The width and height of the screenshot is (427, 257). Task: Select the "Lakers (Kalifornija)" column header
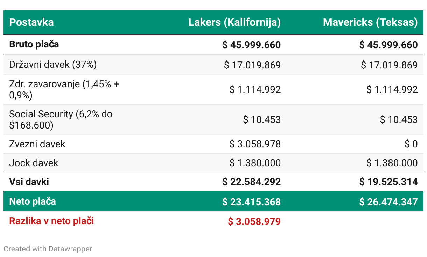pos(234,22)
